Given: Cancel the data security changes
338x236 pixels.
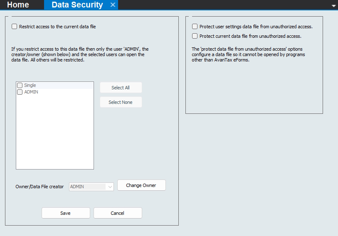Looking at the screenshot, I should click(x=118, y=213).
